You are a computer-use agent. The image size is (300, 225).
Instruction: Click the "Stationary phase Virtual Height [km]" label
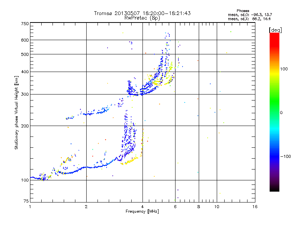16,112
